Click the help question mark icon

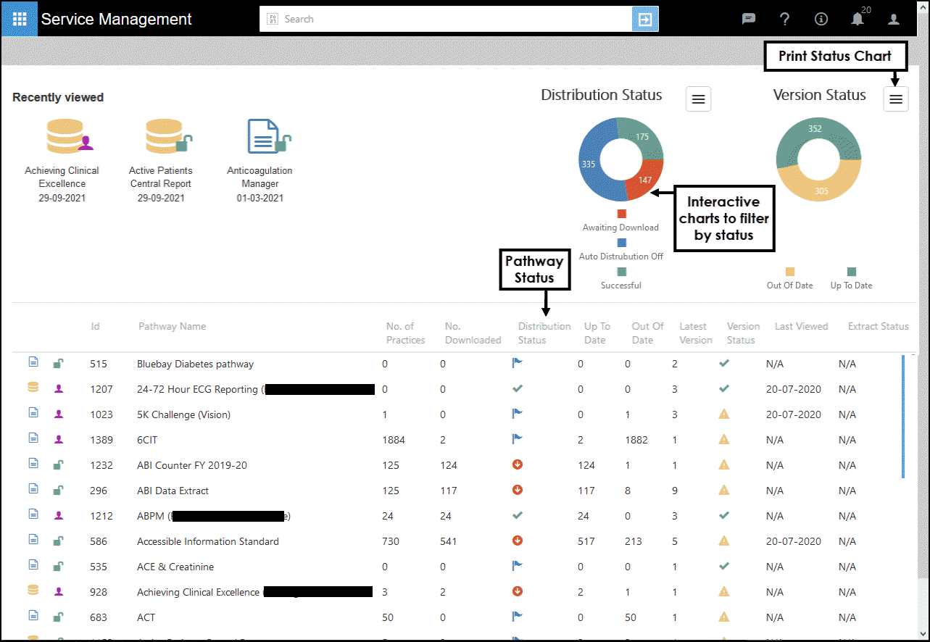(x=785, y=20)
